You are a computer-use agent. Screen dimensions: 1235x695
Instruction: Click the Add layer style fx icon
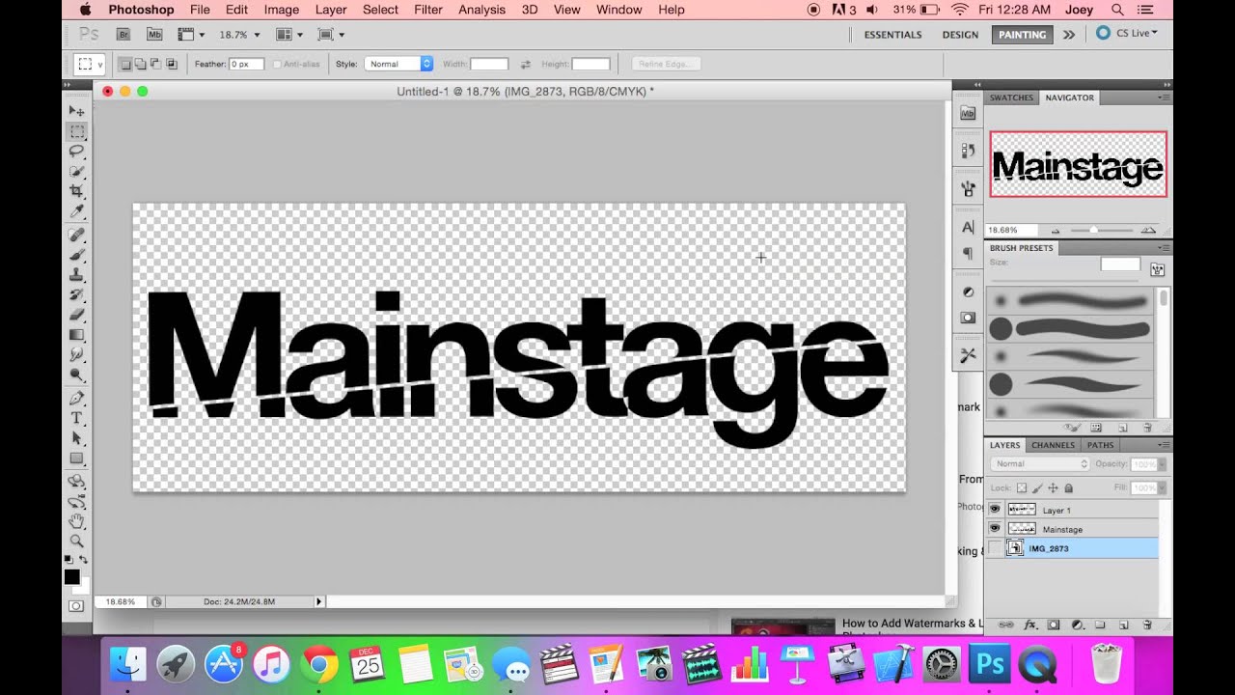point(1029,625)
